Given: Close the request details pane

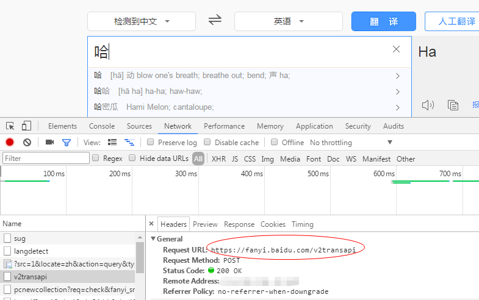Looking at the screenshot, I should pos(151,224).
